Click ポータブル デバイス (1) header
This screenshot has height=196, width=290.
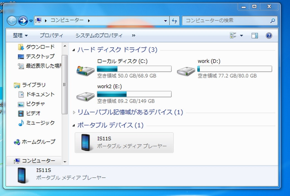[x=111, y=125]
